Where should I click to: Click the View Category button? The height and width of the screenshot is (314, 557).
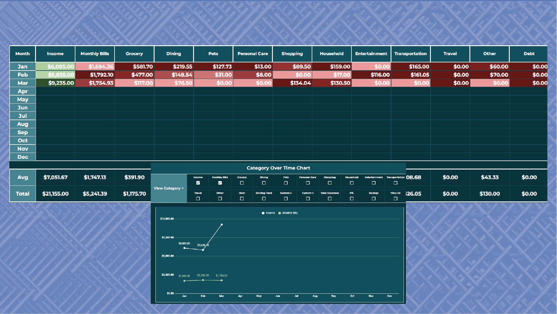(169, 188)
